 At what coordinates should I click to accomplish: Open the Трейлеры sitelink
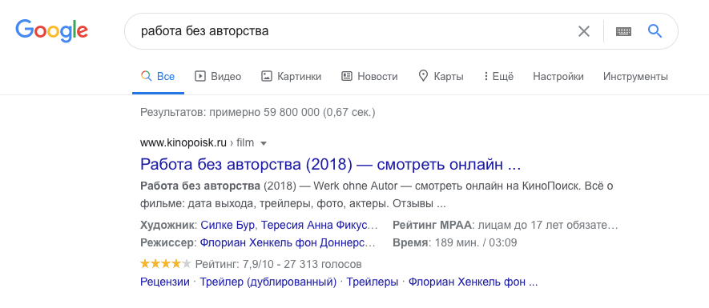[x=373, y=282]
